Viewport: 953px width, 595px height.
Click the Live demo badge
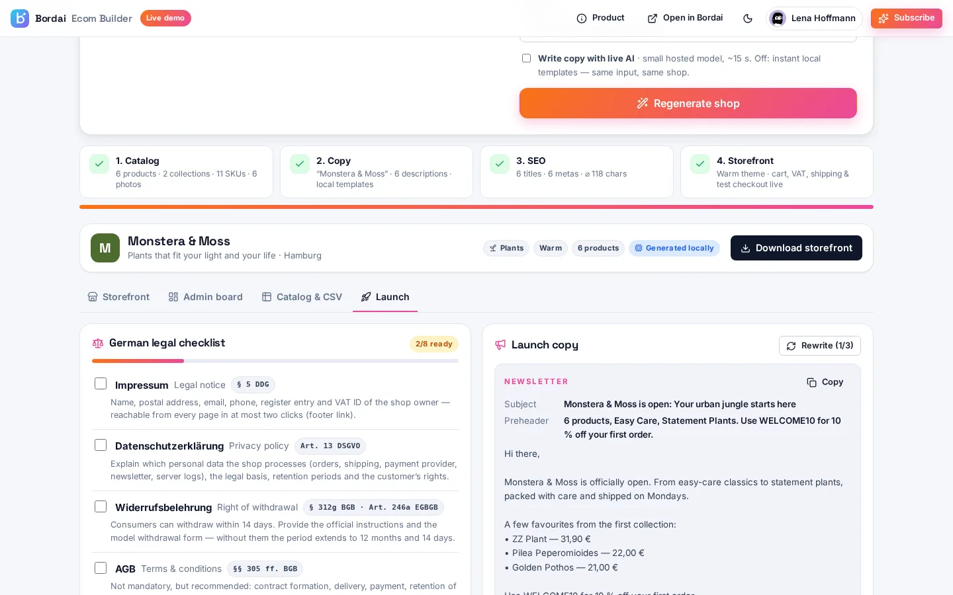tap(165, 19)
